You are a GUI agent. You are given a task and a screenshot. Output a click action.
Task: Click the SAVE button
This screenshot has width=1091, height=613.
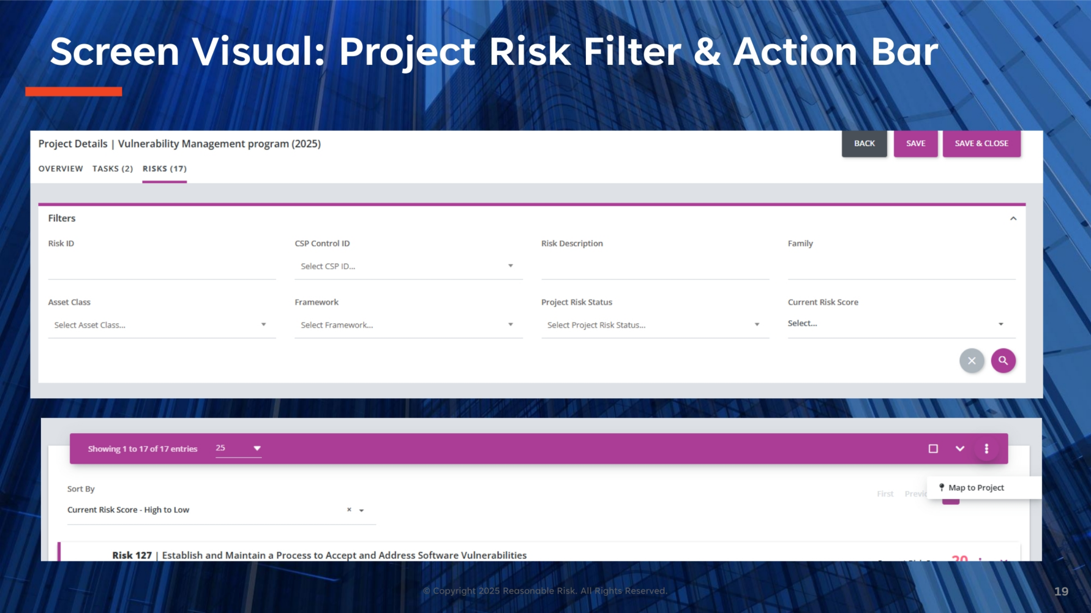pyautogui.click(x=916, y=143)
